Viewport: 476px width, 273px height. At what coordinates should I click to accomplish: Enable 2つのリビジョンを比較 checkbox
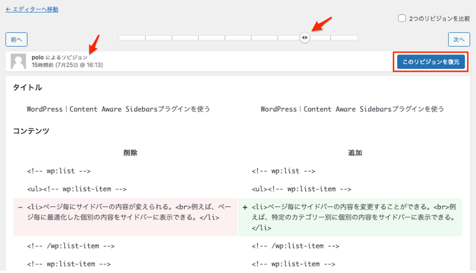click(x=401, y=19)
